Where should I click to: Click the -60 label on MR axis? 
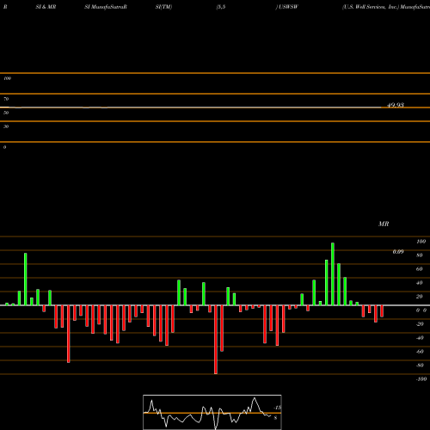[420, 352]
